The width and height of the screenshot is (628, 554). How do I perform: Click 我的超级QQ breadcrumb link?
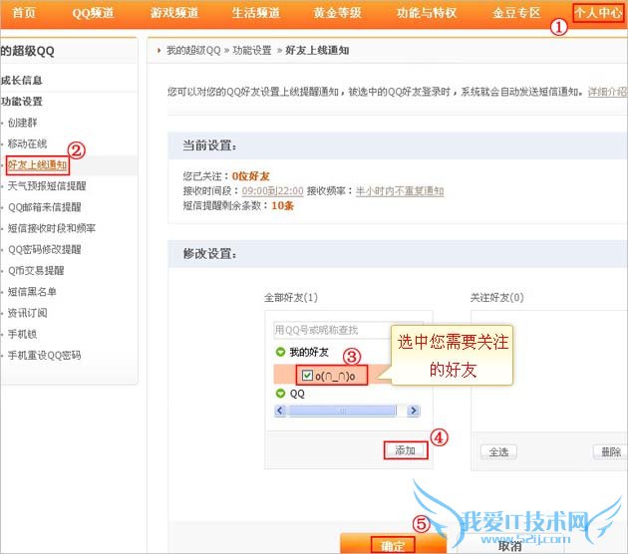tap(193, 51)
